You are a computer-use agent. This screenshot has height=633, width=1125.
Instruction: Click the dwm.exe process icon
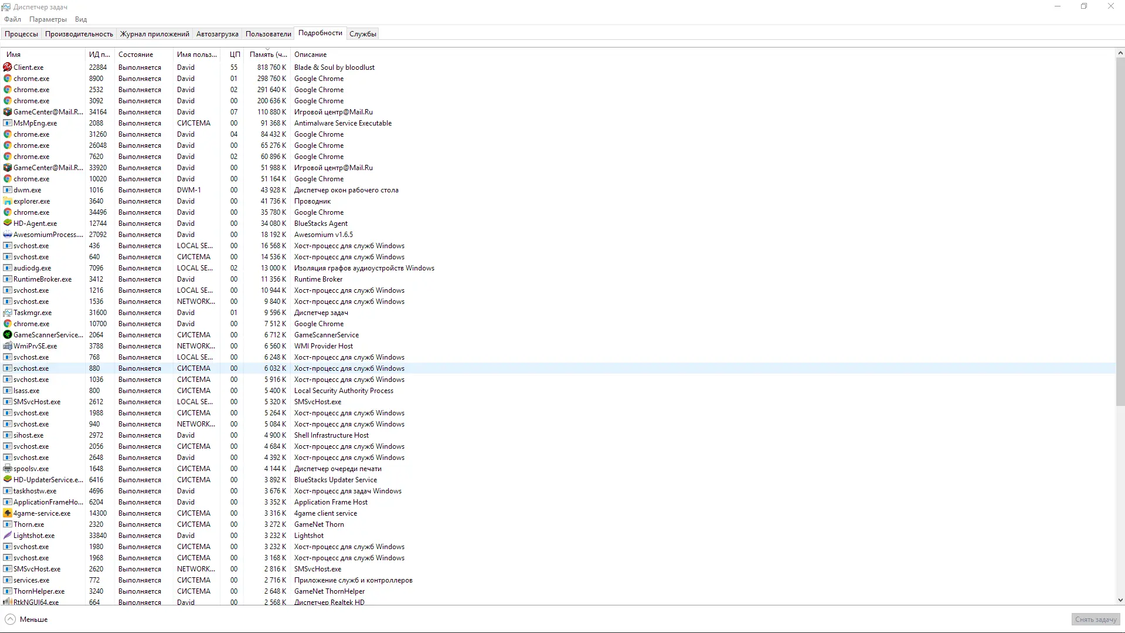pyautogui.click(x=8, y=190)
